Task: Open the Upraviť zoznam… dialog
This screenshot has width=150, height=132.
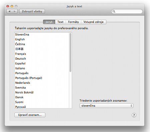Action: [30, 115]
